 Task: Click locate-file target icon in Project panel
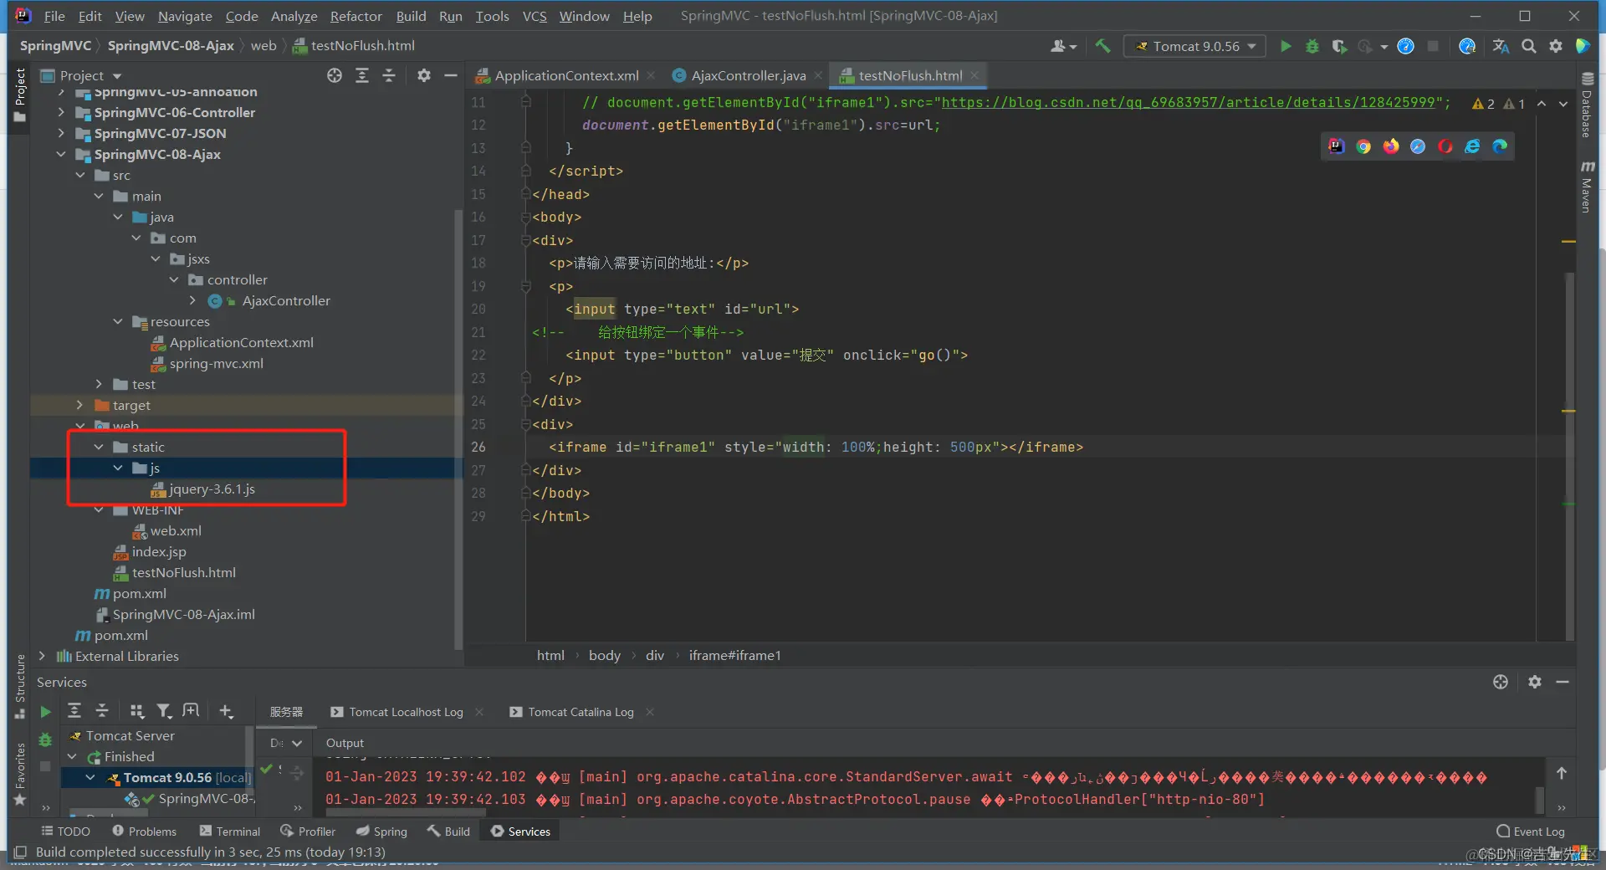pyautogui.click(x=335, y=75)
